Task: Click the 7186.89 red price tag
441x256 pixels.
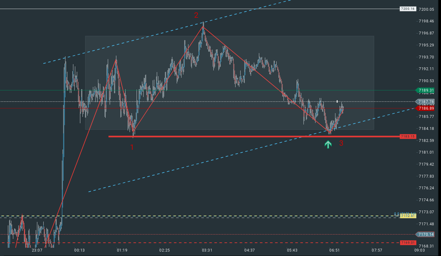Action: pyautogui.click(x=426, y=108)
